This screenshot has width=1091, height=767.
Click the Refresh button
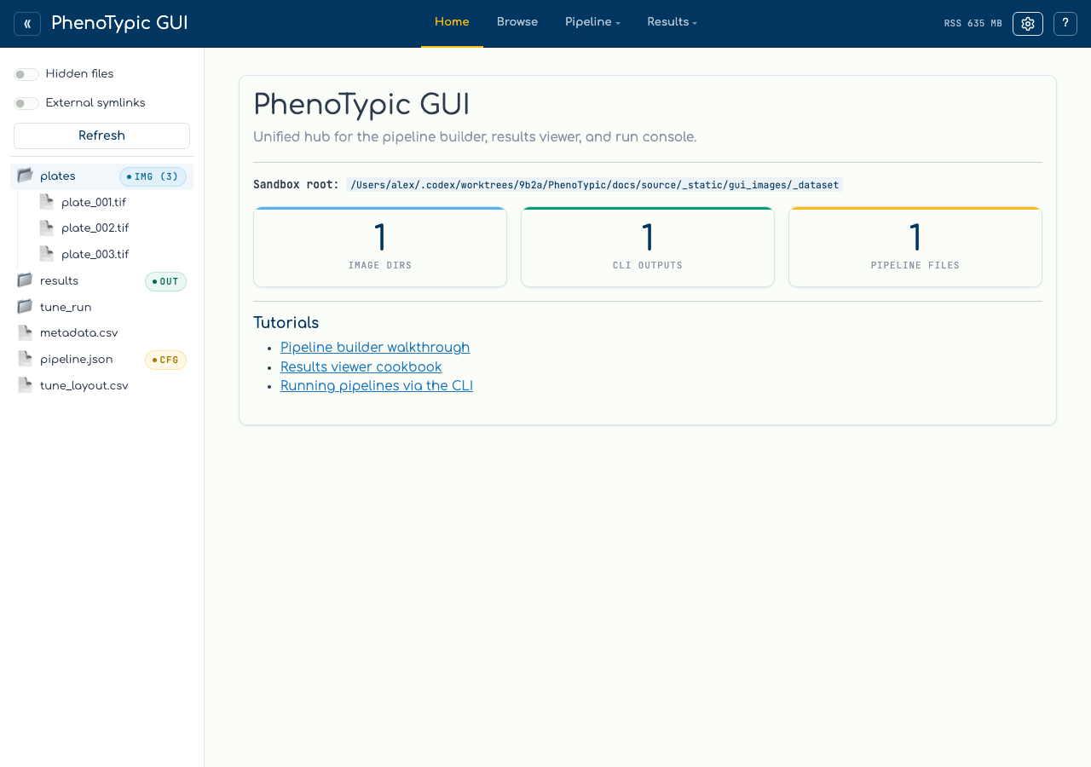(101, 136)
